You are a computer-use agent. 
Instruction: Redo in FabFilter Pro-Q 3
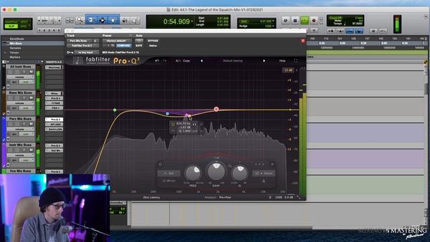pos(165,61)
